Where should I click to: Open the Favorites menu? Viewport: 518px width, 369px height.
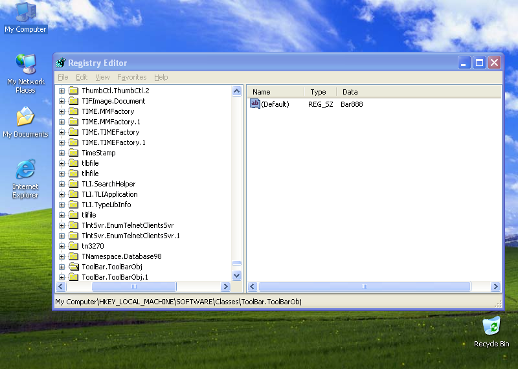(131, 77)
